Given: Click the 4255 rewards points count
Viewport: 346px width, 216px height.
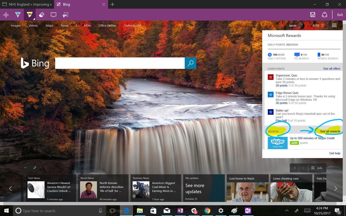Looking at the screenshot, I should (x=316, y=25).
